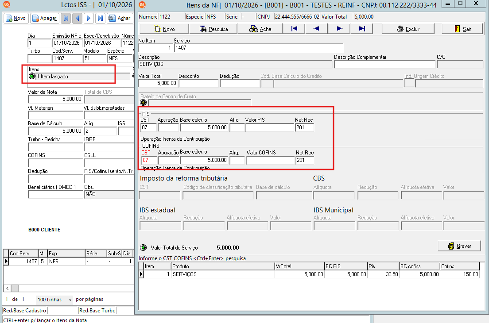Click Cod.Serv. field in Lctos ISS
Viewport: 489px width, 323px height.
[67, 58]
